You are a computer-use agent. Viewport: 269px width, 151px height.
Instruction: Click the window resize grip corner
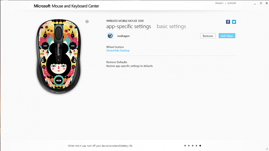(267, 149)
